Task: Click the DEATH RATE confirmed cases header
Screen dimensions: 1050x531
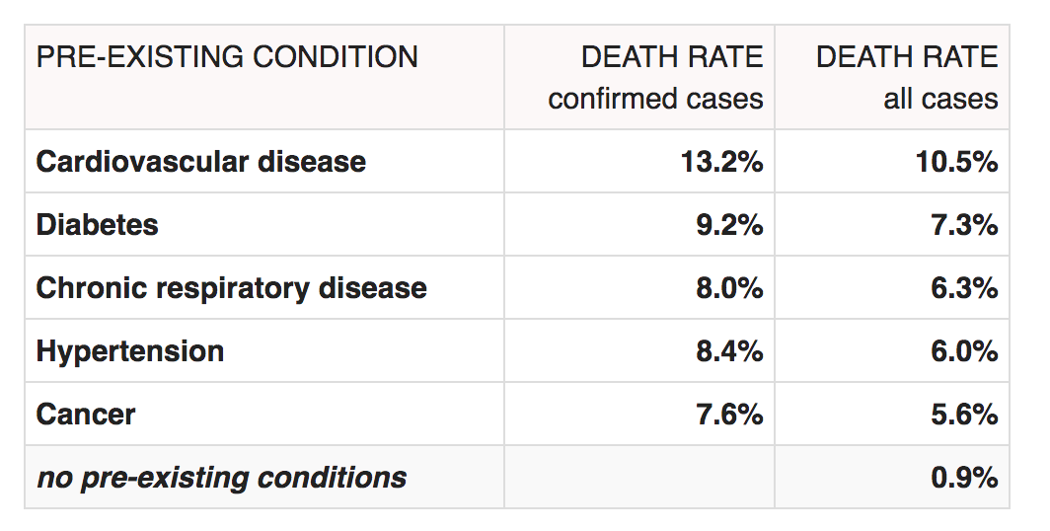Action: (x=655, y=78)
